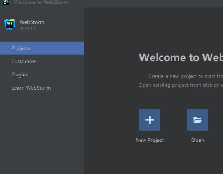Click the Open folder icon

point(198,120)
